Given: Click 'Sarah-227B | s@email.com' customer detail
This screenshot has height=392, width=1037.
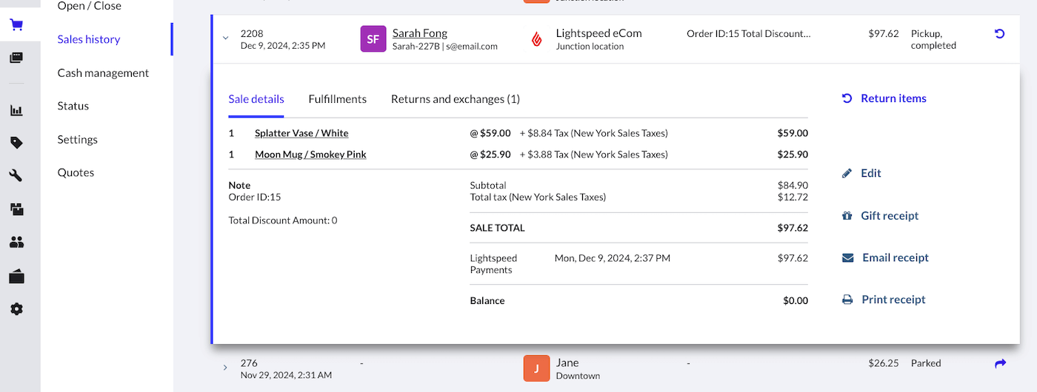Looking at the screenshot, I should (445, 46).
